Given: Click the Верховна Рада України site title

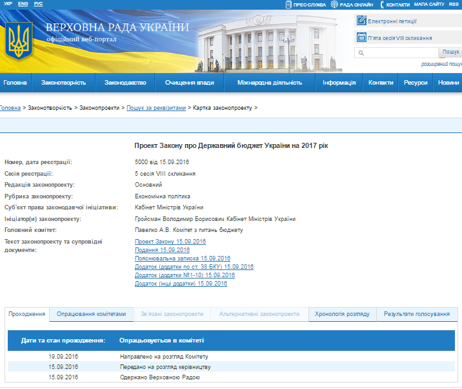Looking at the screenshot, I should (x=117, y=27).
